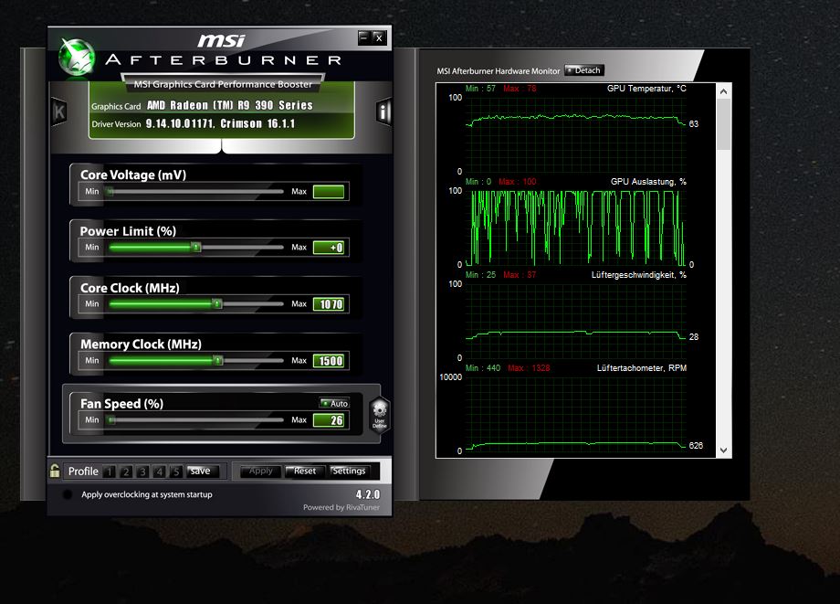This screenshot has height=604, width=840.
Task: Select profile slot 1
Action: pos(110,472)
